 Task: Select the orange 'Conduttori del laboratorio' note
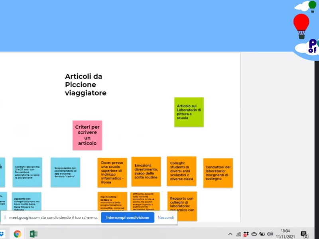point(218,173)
